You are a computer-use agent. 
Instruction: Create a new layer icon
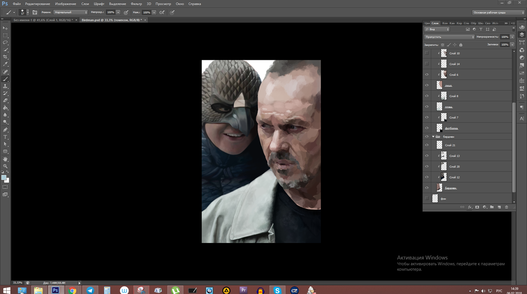pyautogui.click(x=499, y=207)
